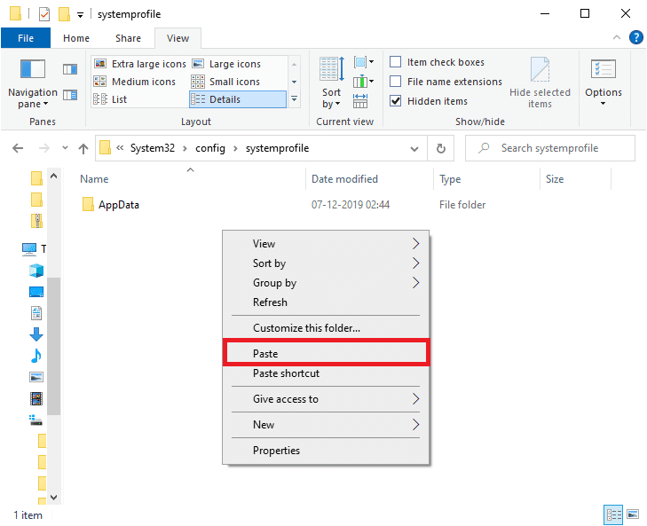Switch to large thumbnails view in status bar

coord(632,514)
